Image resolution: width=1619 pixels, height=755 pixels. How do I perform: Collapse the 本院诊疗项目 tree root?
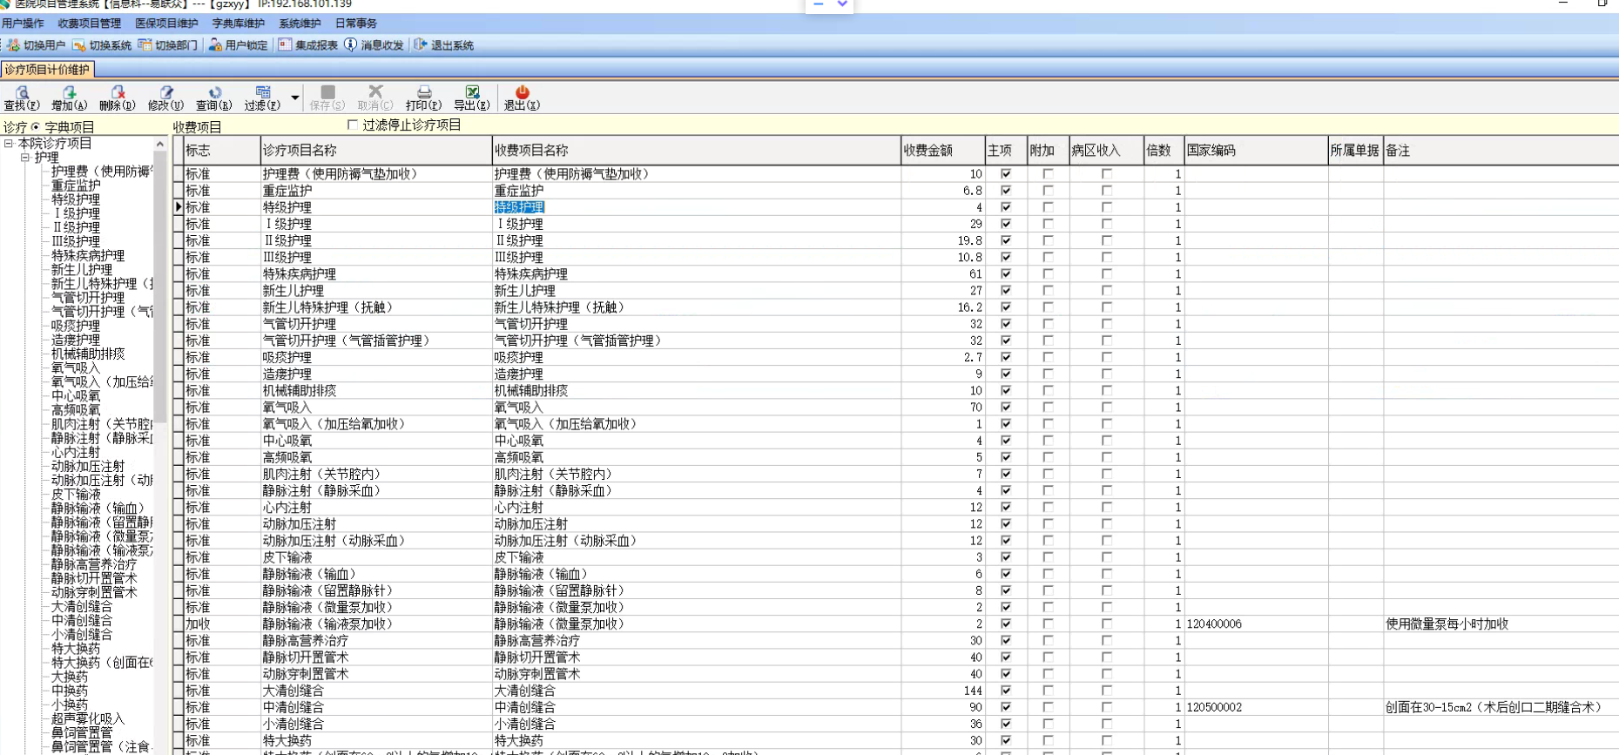(x=9, y=144)
